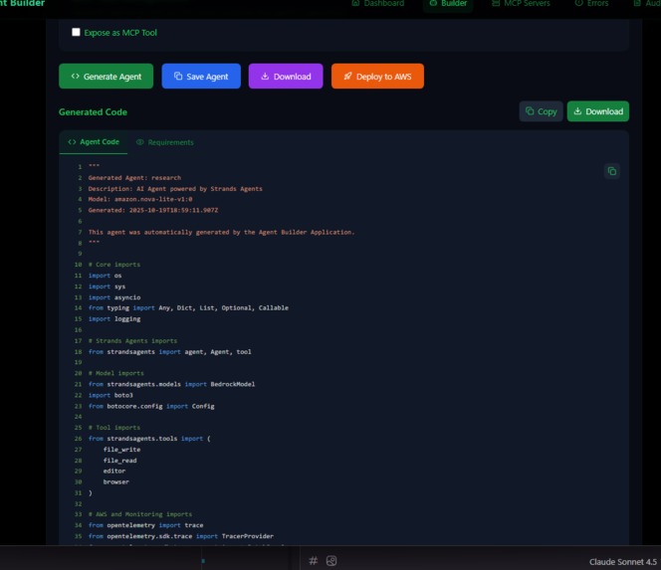Click the 'from opentelemetry import trace' line
Viewport: 661px width, 570px height.
coord(146,525)
